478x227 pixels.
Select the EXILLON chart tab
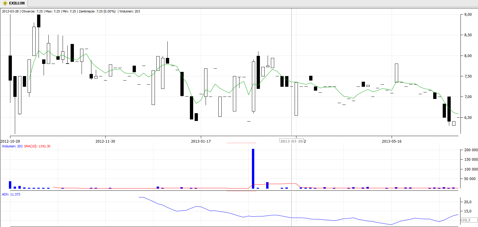[x=14, y=3]
